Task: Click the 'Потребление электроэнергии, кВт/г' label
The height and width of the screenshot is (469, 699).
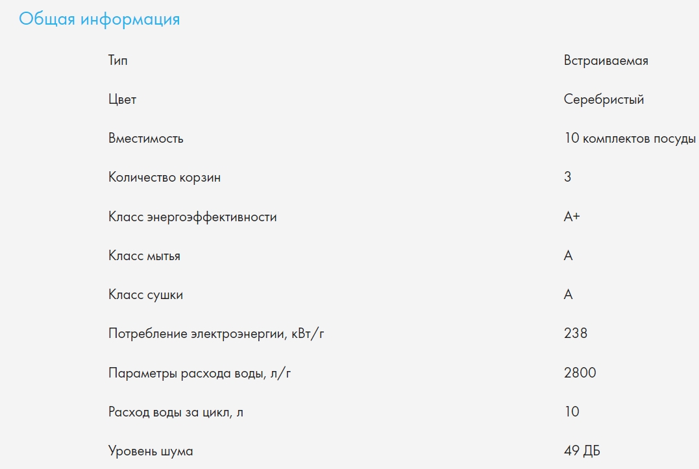Action: tap(216, 334)
